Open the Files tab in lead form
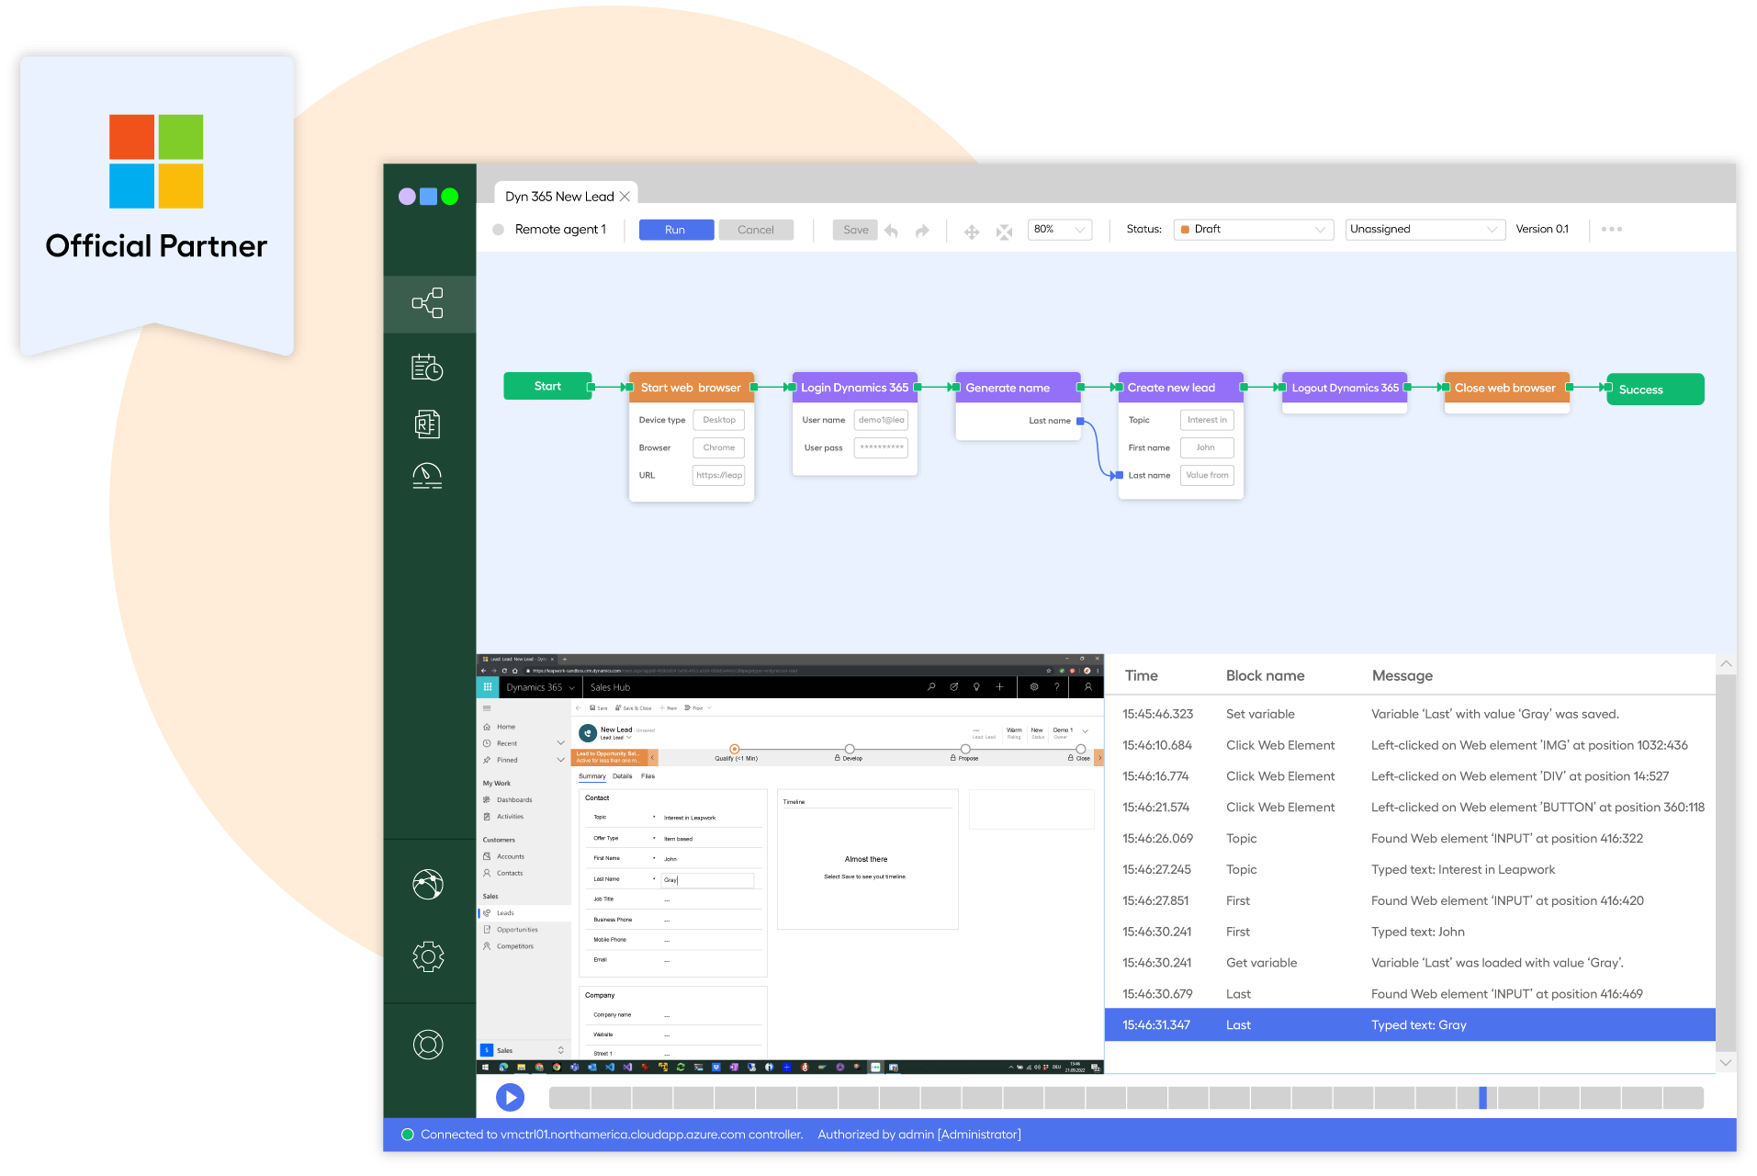This screenshot has width=1757, height=1176. coord(648,776)
